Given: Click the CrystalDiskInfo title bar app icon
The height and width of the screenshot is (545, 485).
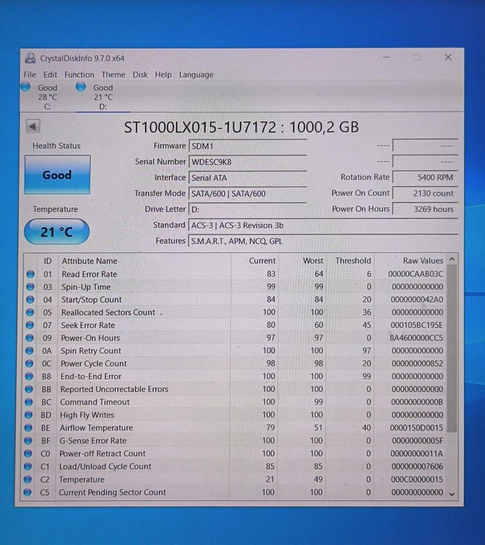Looking at the screenshot, I should point(31,58).
